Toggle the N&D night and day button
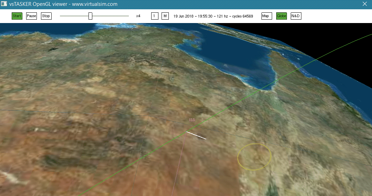Viewport: 372px width, 196px height. 296,16
